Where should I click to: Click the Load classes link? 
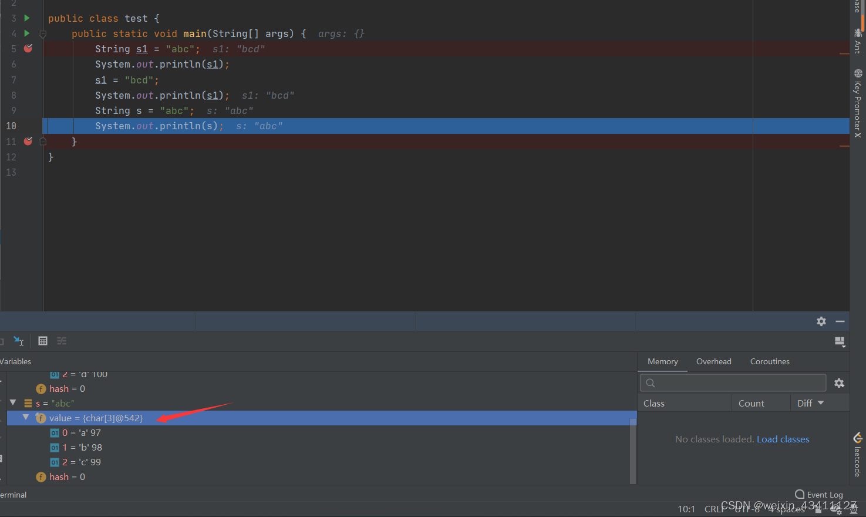pyautogui.click(x=783, y=439)
